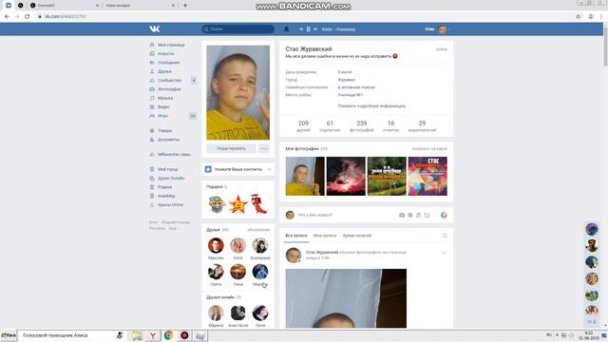Click the Bandicam record icon in taskbar

click(184, 335)
